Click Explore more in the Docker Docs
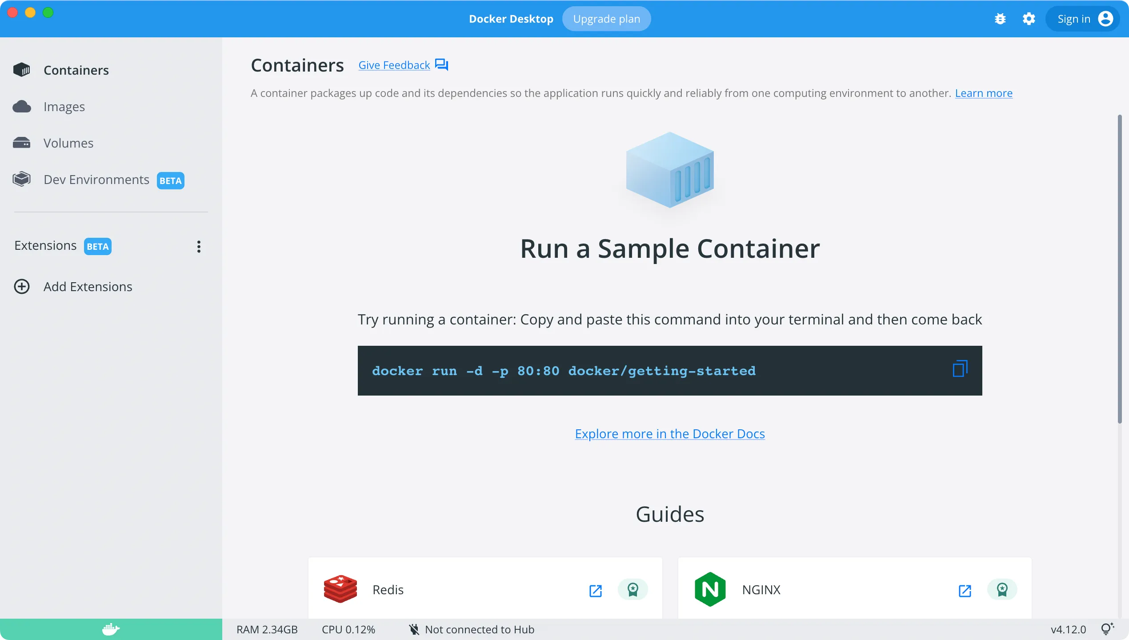Viewport: 1129px width, 640px height. [x=670, y=434]
